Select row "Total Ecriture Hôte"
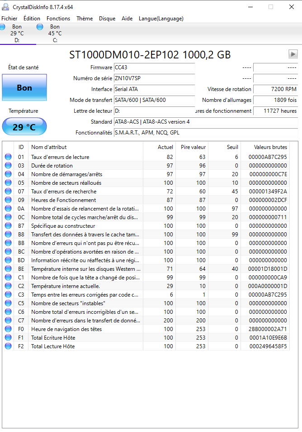Screen dimensions: 302x432 tap(146, 337)
